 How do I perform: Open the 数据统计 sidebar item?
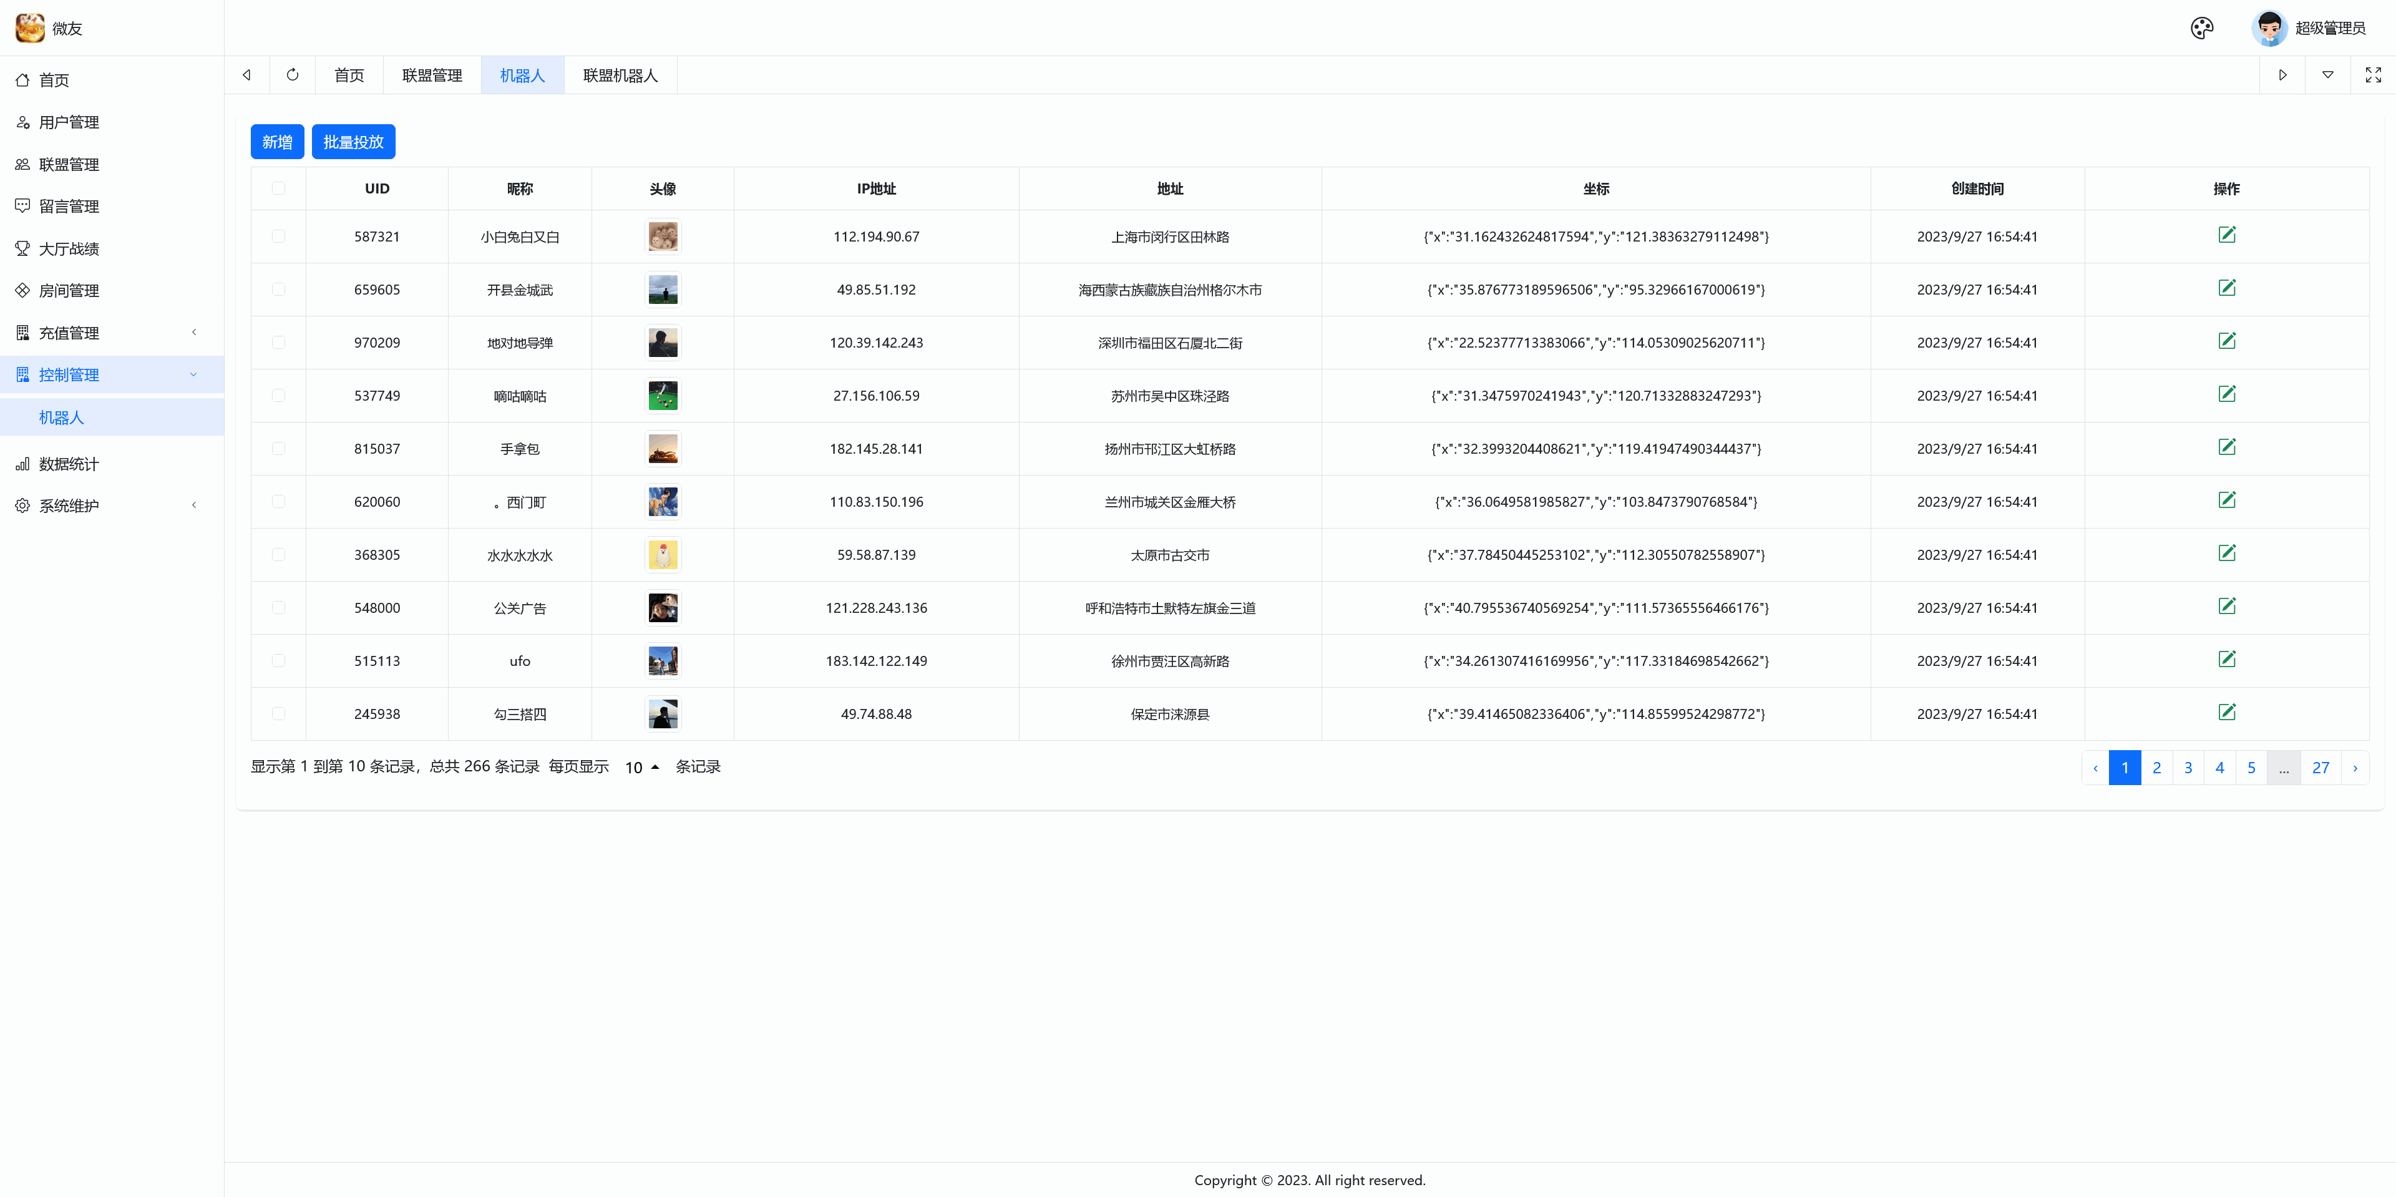pos(69,464)
